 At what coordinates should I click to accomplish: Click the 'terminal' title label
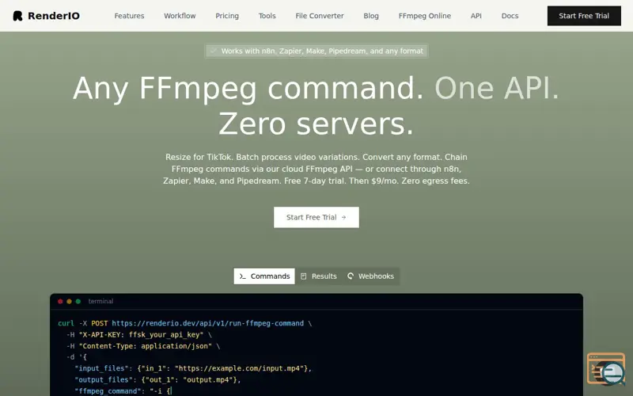click(x=100, y=301)
